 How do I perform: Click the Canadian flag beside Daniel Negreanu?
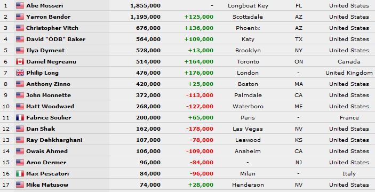pyautogui.click(x=20, y=62)
